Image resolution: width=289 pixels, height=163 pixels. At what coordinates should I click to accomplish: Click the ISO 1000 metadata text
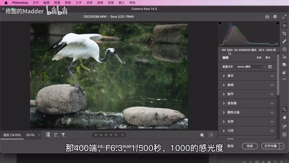click(x=227, y=50)
